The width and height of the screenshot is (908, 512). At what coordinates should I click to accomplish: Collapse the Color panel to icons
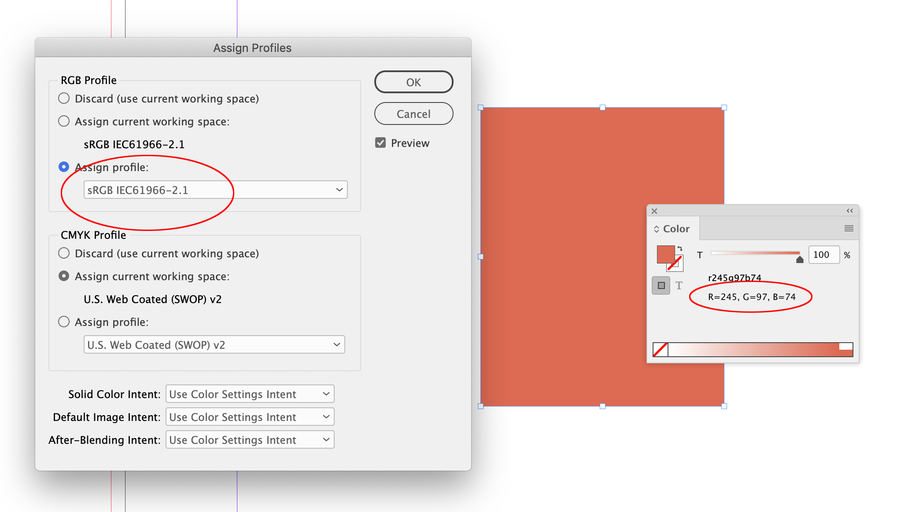tap(849, 211)
